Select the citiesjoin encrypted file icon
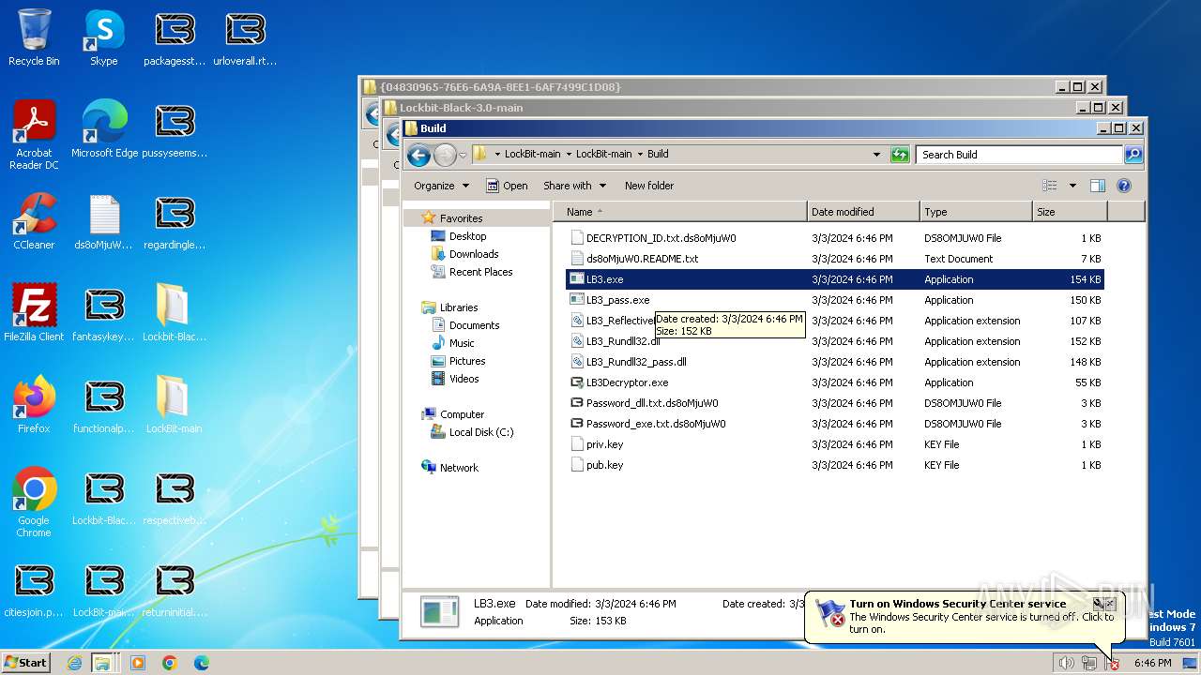Image resolution: width=1201 pixels, height=675 pixels. pos(34,589)
